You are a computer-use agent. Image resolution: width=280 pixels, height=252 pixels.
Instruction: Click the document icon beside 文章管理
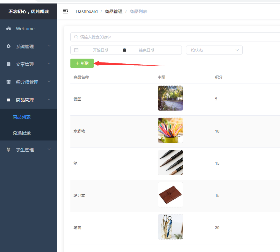9,64
